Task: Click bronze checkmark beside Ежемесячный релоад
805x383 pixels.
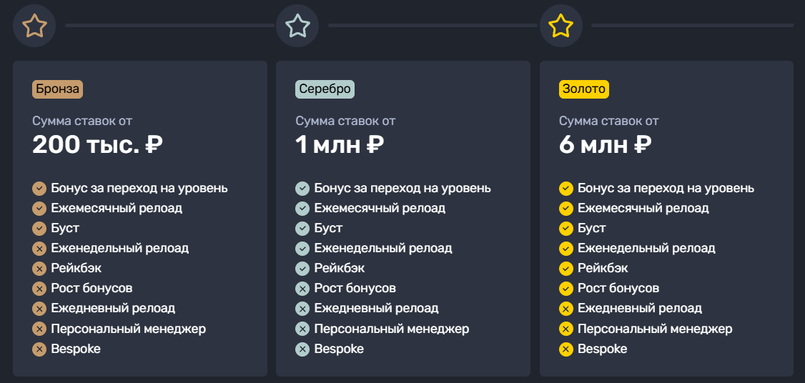Action: tap(39, 209)
